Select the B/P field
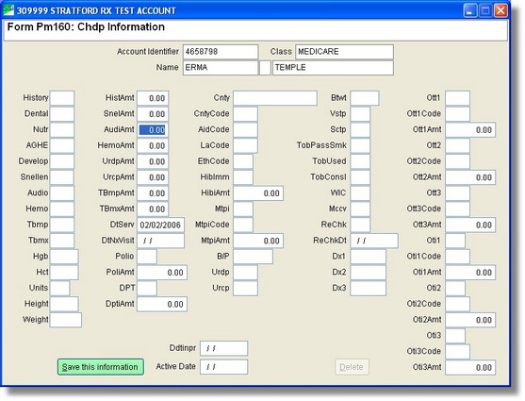 point(253,256)
